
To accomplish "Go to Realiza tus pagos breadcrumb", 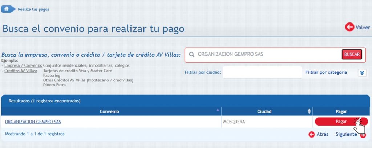I will 33,9.
